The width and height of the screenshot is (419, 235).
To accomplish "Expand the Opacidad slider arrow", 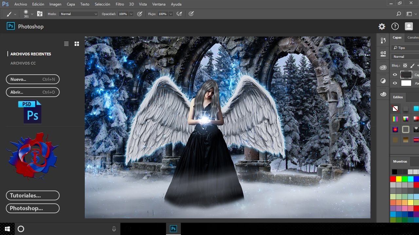I will tap(131, 14).
